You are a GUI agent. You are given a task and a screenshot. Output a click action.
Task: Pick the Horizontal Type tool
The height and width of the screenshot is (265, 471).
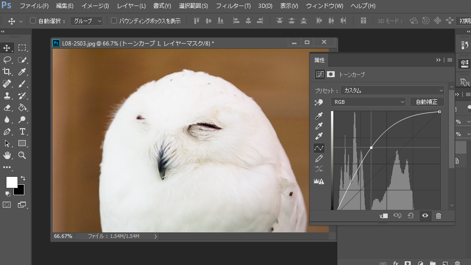click(x=22, y=131)
